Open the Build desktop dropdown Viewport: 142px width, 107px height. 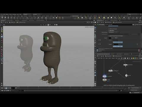[27, 15]
